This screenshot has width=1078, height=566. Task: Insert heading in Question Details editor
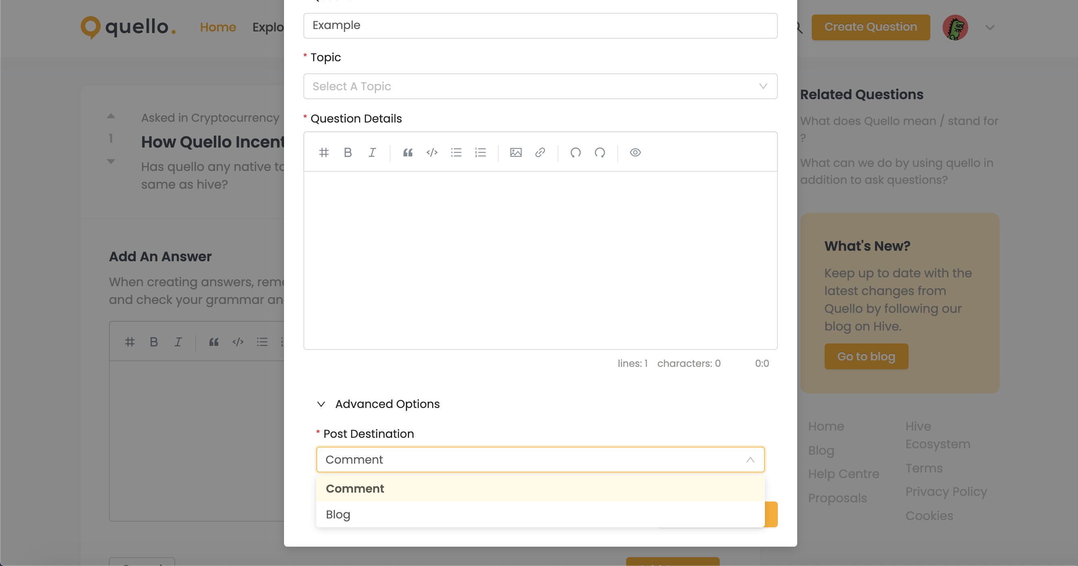point(324,152)
